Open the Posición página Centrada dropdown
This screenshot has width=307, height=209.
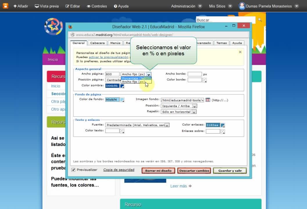[113, 80]
